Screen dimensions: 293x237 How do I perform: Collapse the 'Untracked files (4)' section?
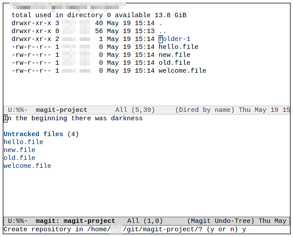[x=41, y=134]
